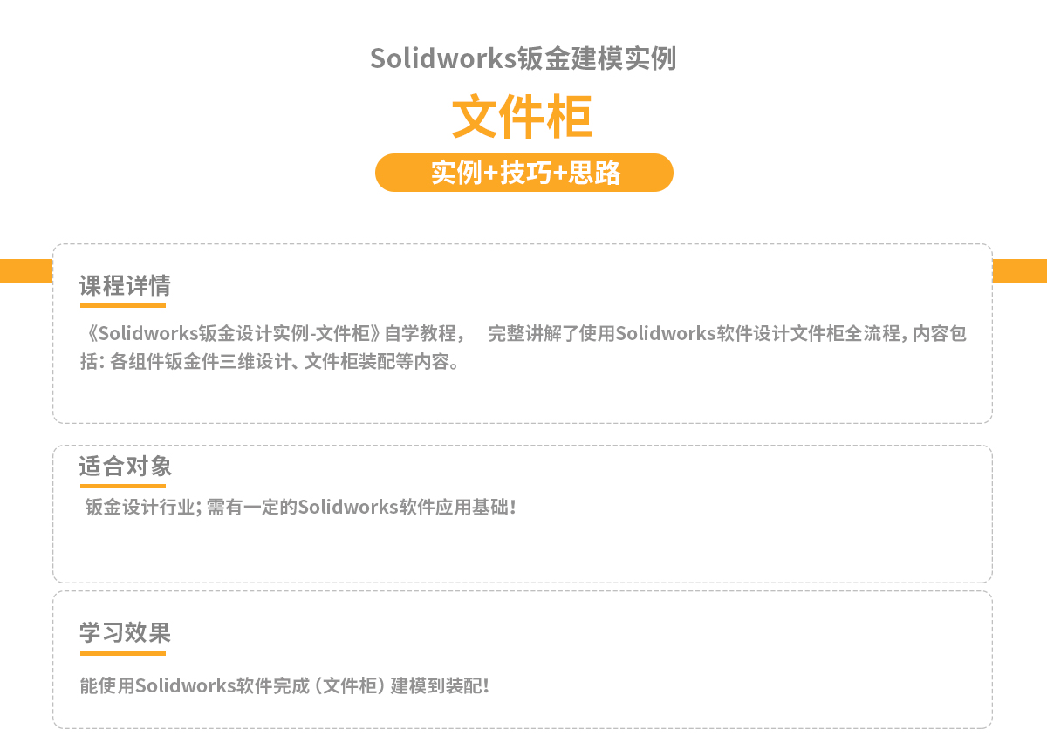Click the 学习效果 section heading

125,632
